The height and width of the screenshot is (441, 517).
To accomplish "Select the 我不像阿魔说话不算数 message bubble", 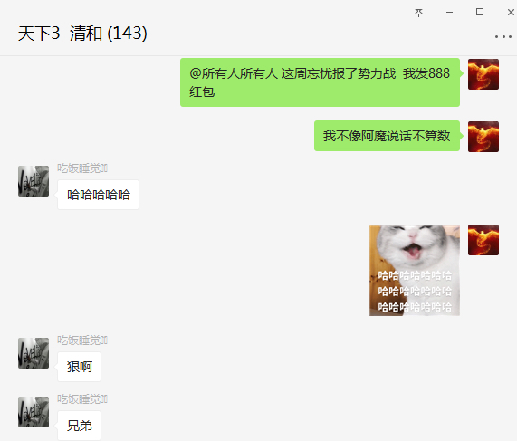I will point(387,136).
